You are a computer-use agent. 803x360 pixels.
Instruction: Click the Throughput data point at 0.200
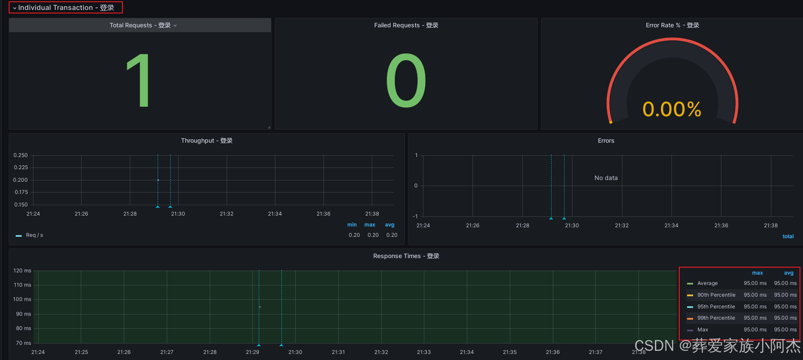pyautogui.click(x=158, y=180)
